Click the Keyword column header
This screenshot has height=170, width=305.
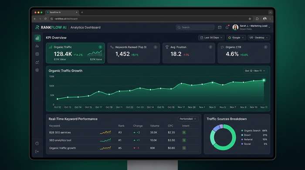54,126
